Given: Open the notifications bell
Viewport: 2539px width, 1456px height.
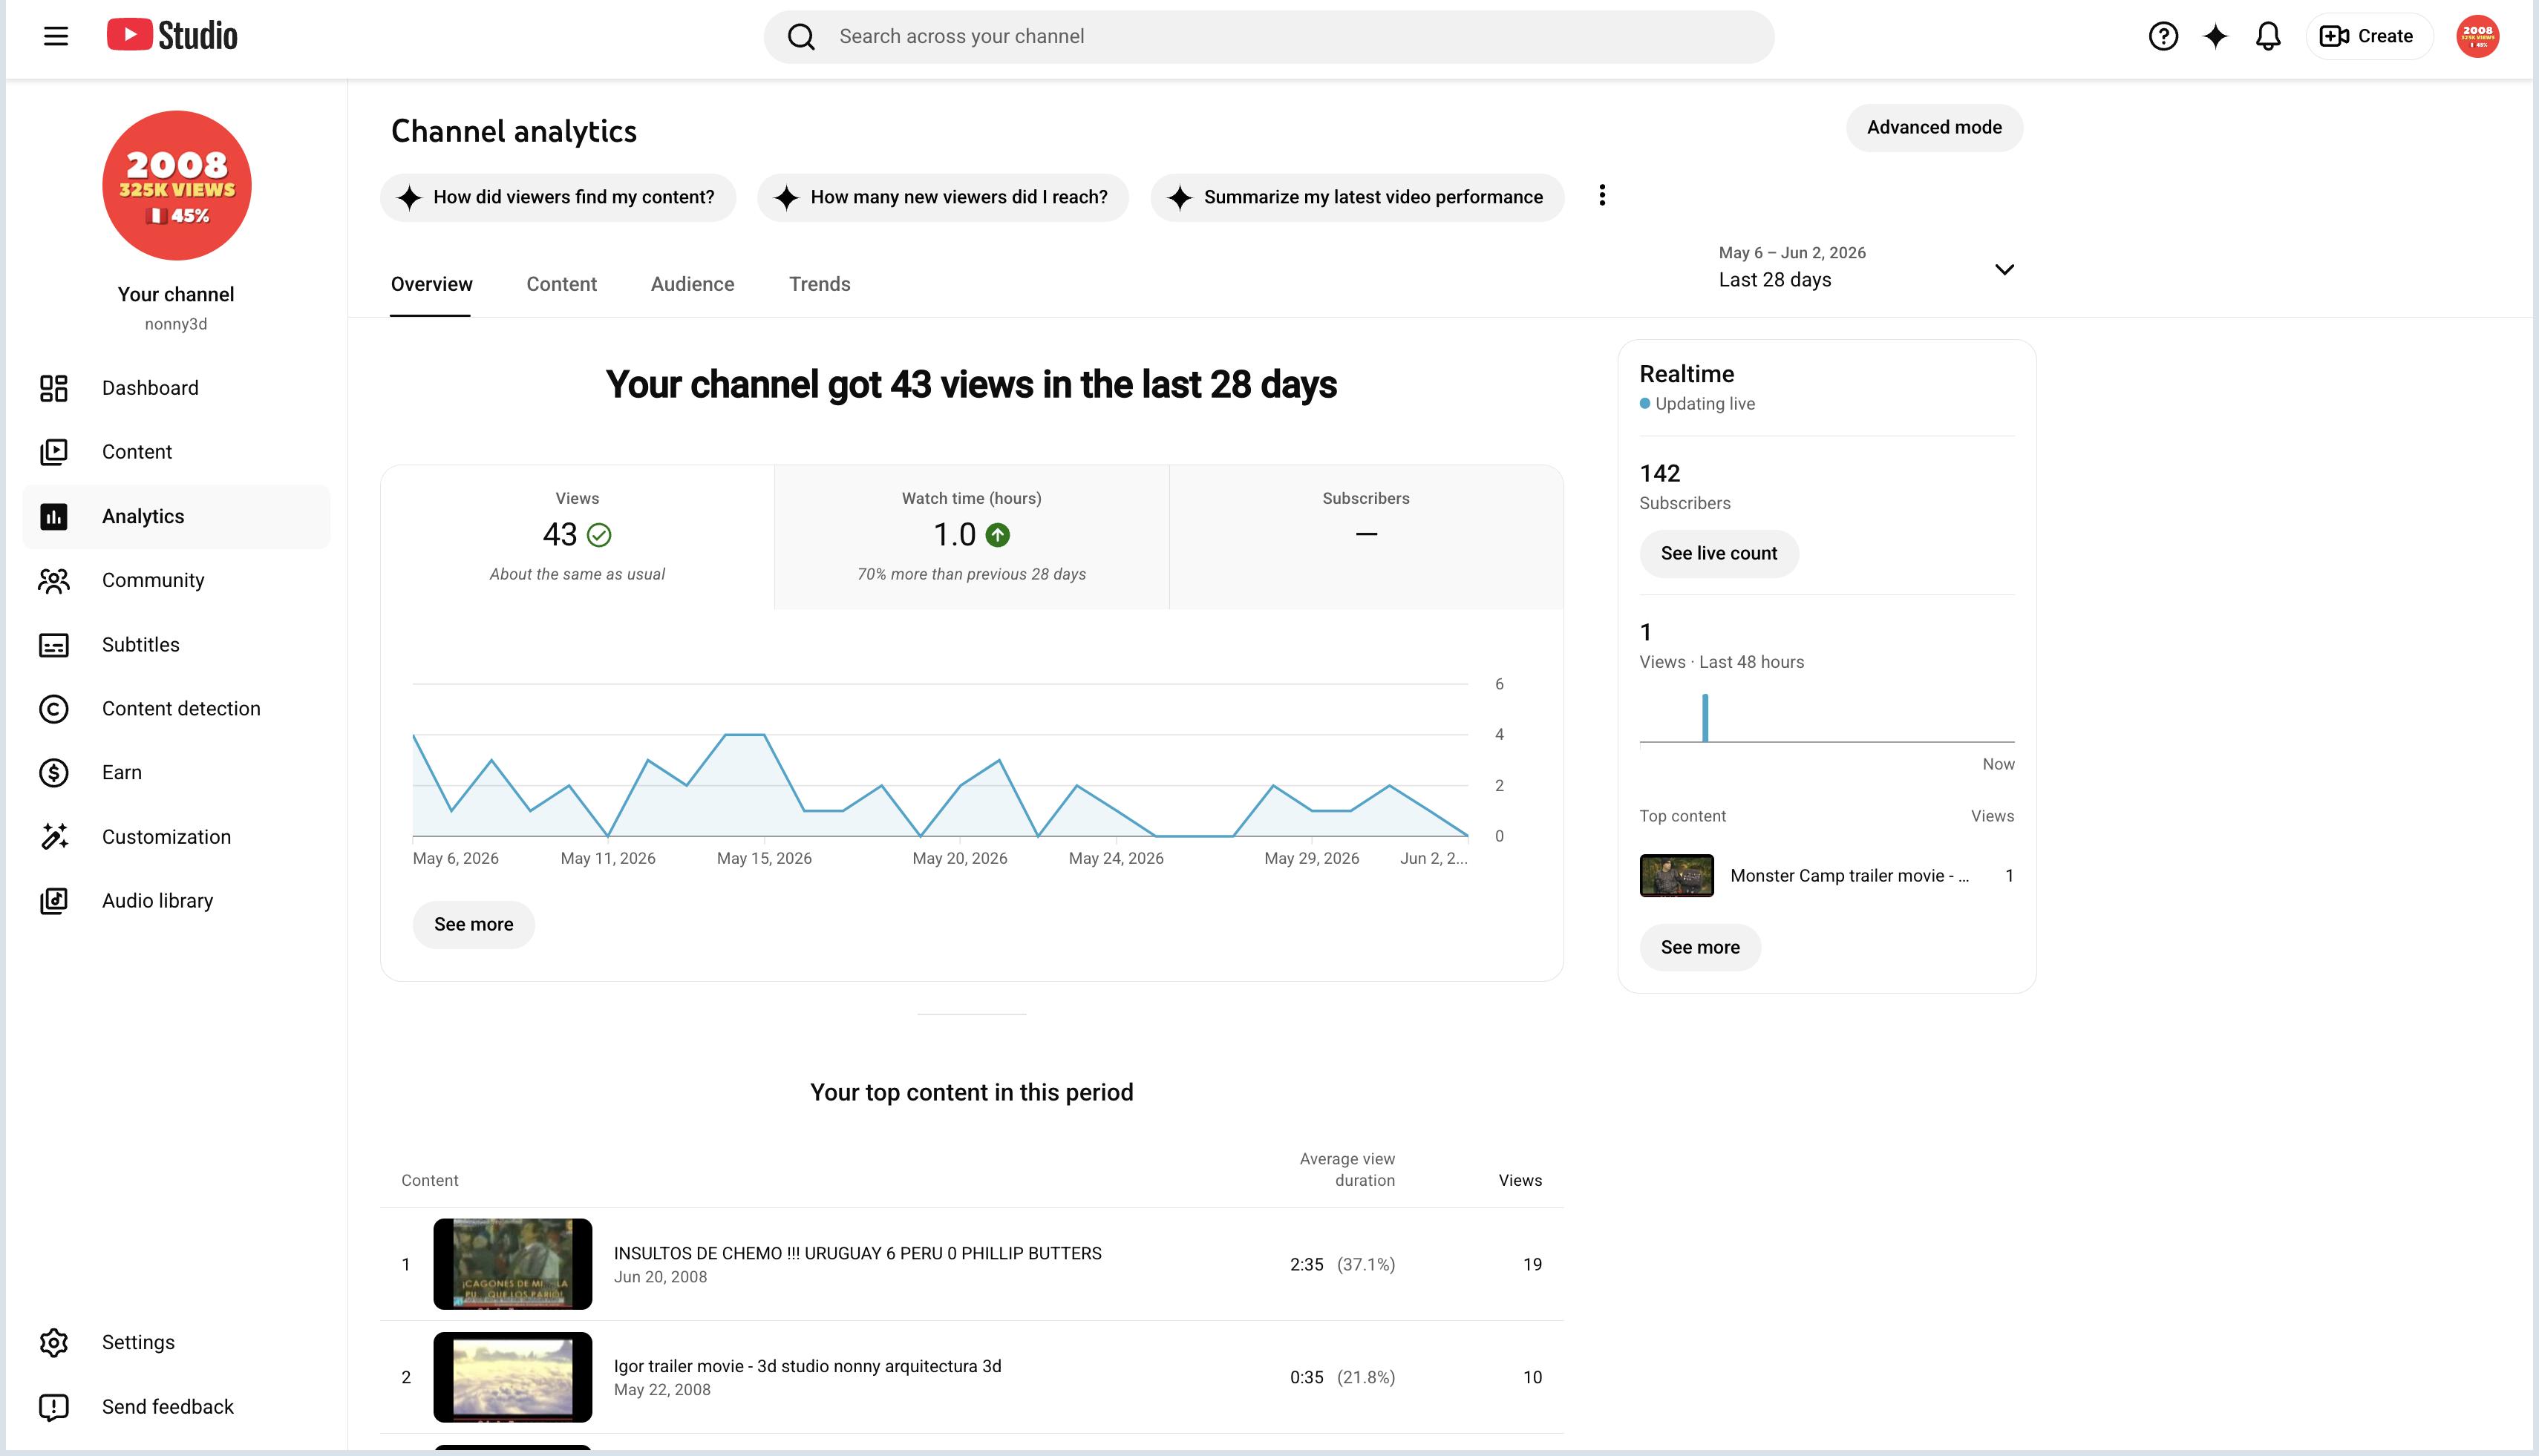Looking at the screenshot, I should 2268,36.
